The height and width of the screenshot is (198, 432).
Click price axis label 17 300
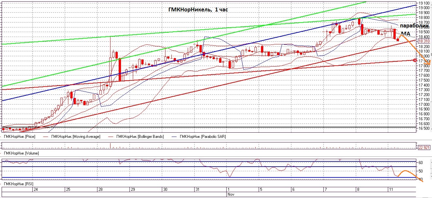(424, 90)
